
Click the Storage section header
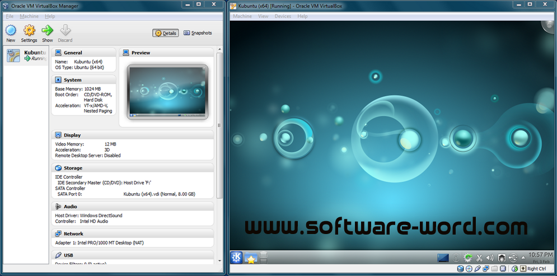click(133, 168)
